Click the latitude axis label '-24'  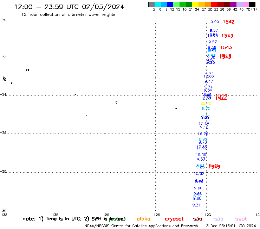(x=3, y=94)
